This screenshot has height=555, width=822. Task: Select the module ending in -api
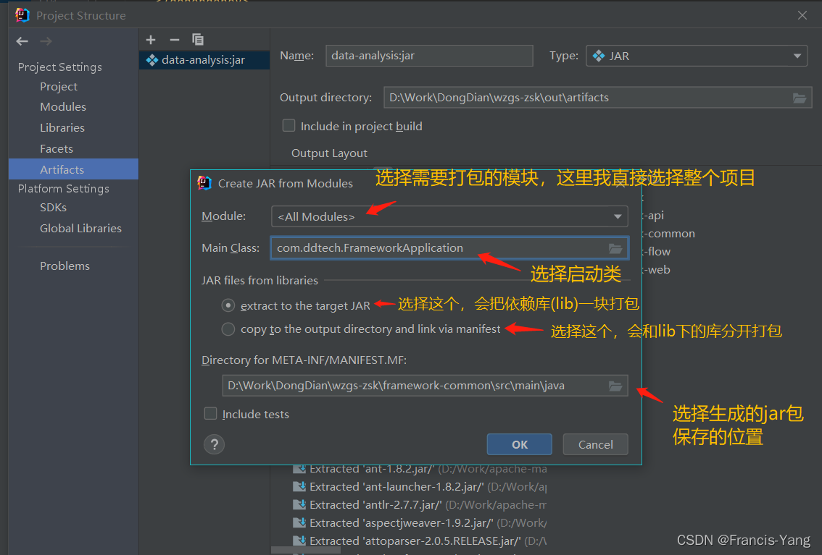pyautogui.click(x=653, y=216)
